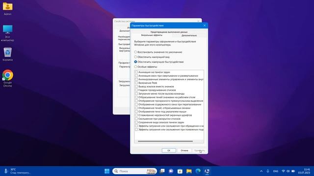Open Microsoft Store from the taskbar
The width and height of the screenshot is (314, 176).
coord(180,171)
